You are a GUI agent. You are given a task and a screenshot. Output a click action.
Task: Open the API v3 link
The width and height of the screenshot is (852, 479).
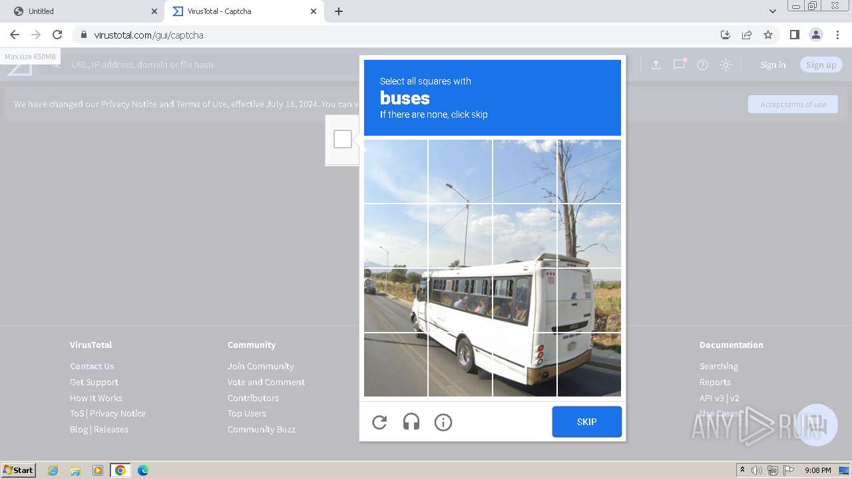click(x=712, y=398)
